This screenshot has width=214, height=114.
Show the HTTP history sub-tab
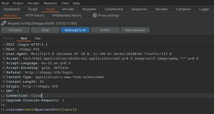(x=35, y=15)
